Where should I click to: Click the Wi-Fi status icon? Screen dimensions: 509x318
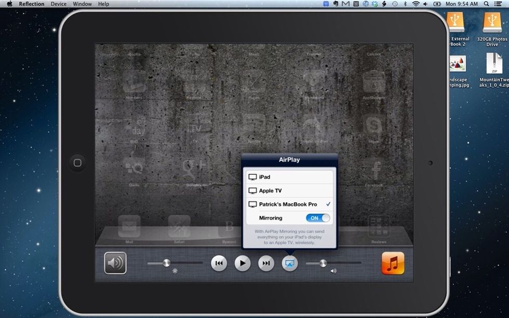point(416,4)
